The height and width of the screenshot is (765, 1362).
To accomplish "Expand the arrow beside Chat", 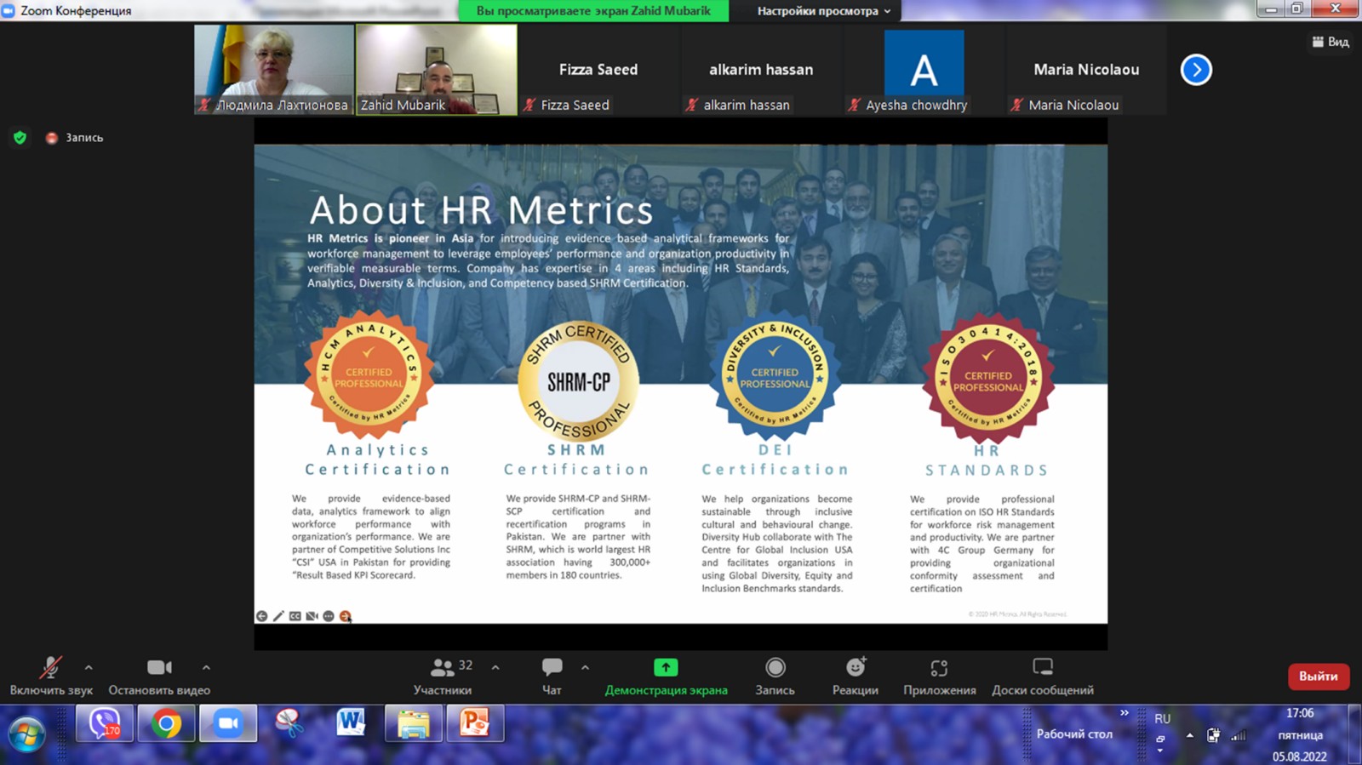I will [585, 668].
